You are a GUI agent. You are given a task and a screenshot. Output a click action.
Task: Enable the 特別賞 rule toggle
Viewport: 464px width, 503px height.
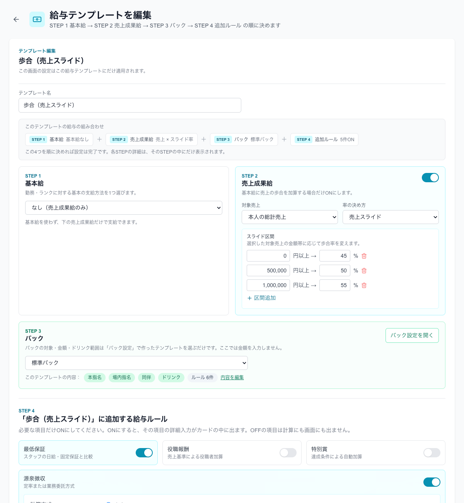tap(432, 453)
